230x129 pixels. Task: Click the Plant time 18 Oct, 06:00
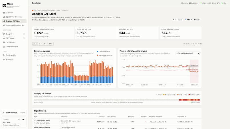[190, 3]
